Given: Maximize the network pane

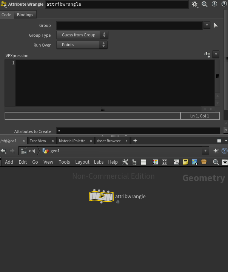Looking at the screenshot, I should [x=219, y=141].
